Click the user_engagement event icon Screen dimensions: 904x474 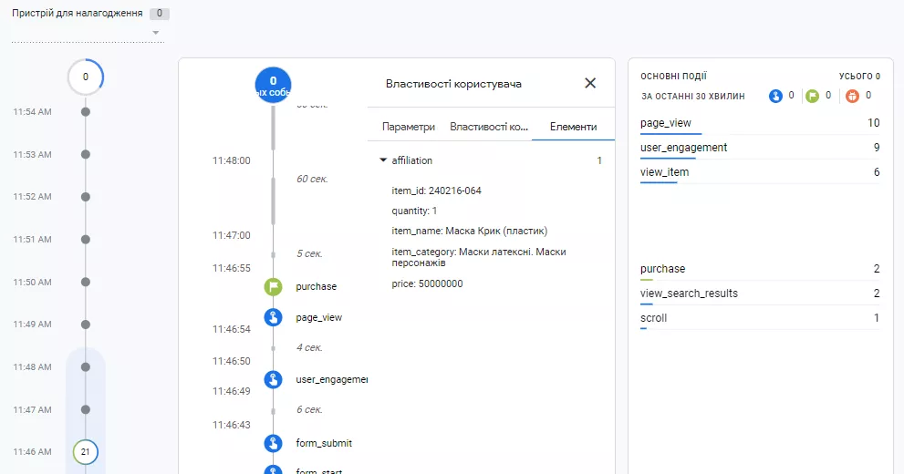tap(274, 379)
